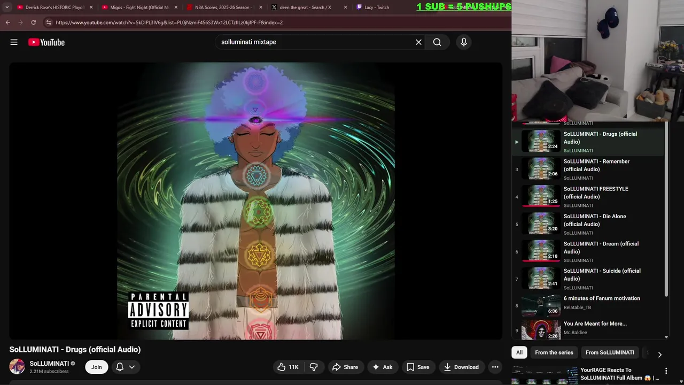Play 6 minutes of Fanum motivation
This screenshot has height=385, width=684.
(x=587, y=306)
